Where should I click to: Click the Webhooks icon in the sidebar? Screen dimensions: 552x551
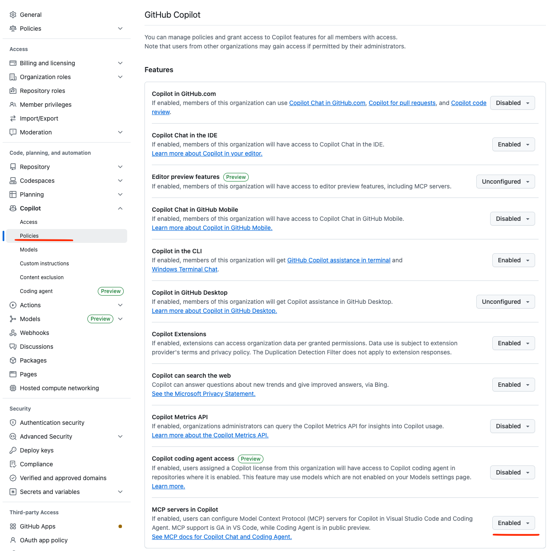[x=13, y=333]
